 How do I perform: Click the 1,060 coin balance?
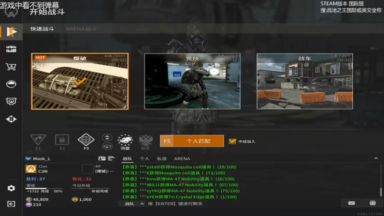pyautogui.click(x=85, y=199)
